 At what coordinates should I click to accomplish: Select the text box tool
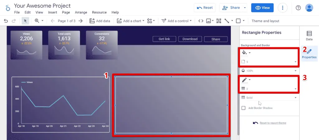219,21
